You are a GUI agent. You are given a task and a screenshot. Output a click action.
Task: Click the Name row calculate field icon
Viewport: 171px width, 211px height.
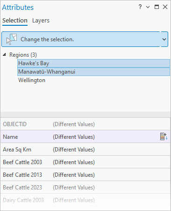(x=164, y=136)
